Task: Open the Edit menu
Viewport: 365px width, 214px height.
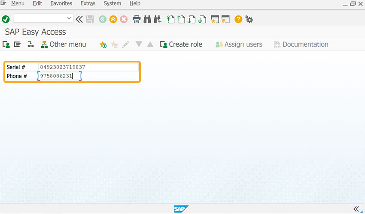Action: [x=37, y=3]
